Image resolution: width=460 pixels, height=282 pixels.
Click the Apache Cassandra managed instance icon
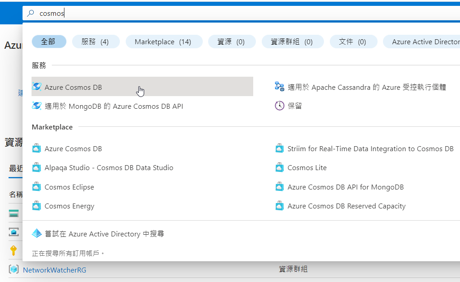click(279, 87)
